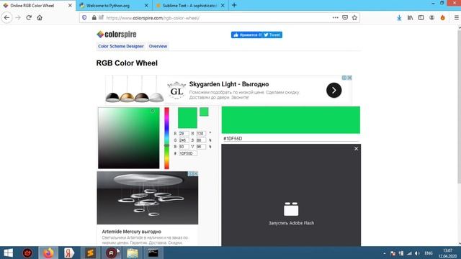Click the ENG language indicator
This screenshot has width=461, height=259.
[429, 253]
